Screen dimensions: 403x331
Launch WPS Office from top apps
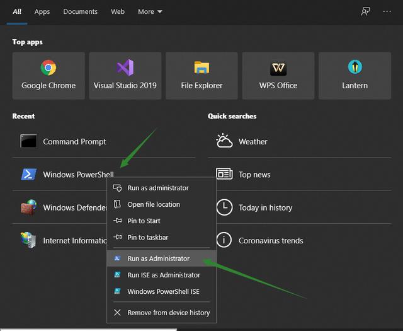(x=278, y=76)
